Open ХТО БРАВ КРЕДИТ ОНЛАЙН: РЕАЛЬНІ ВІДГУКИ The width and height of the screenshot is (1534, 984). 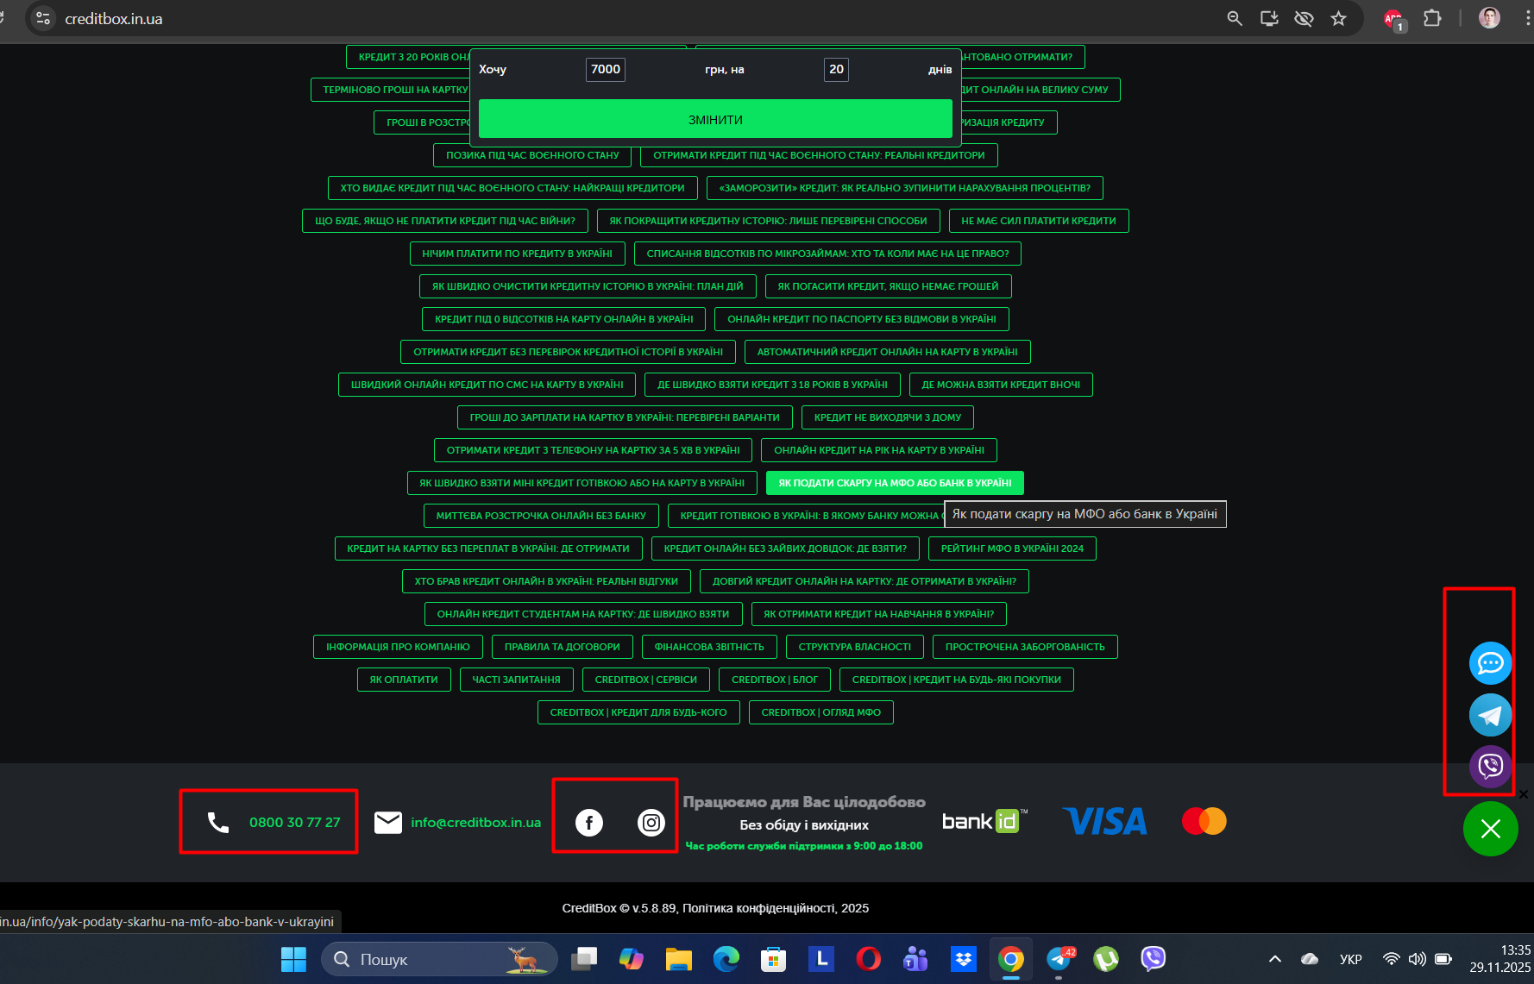click(546, 581)
